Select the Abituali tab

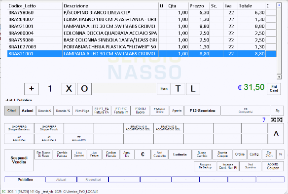[61, 180]
